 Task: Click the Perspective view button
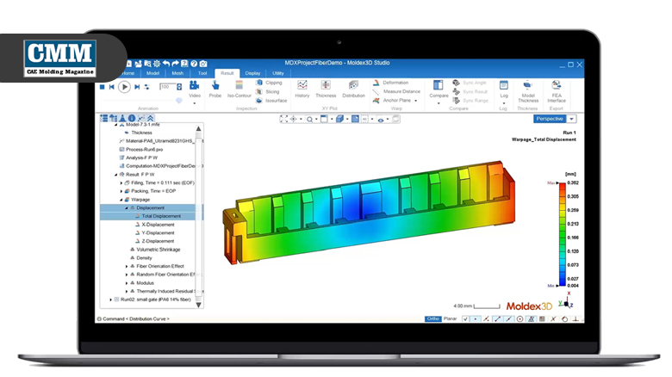coord(550,119)
